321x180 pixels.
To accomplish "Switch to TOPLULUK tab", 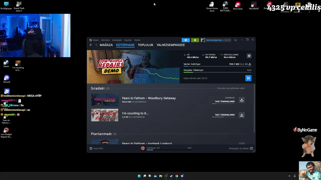I will pyautogui.click(x=145, y=45).
